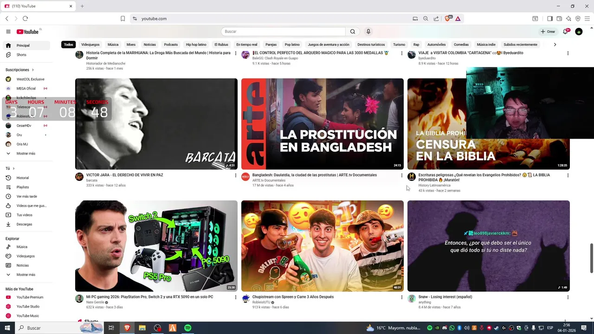Screen dimensions: 594x334
Task: Bookmark this page icon
Action: tap(123, 19)
